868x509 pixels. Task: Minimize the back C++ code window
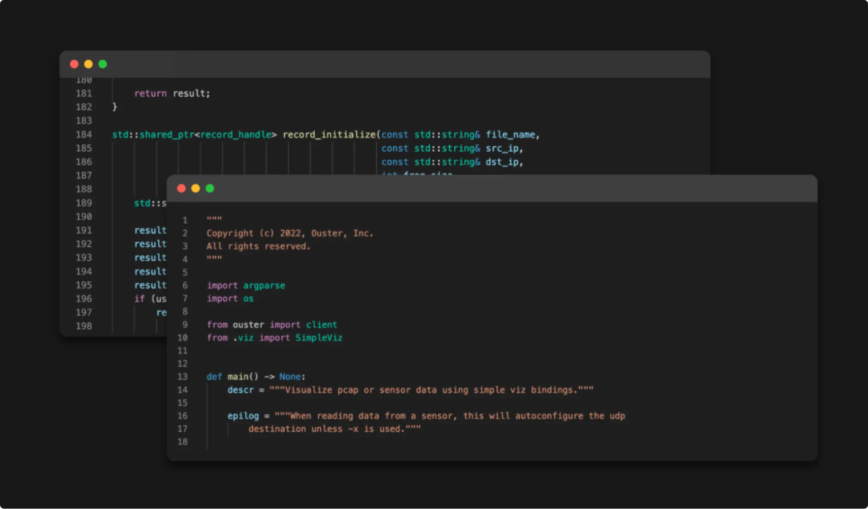(x=89, y=64)
